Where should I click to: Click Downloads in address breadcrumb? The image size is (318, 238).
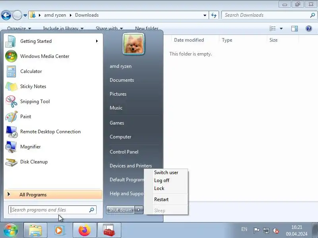tap(87, 15)
